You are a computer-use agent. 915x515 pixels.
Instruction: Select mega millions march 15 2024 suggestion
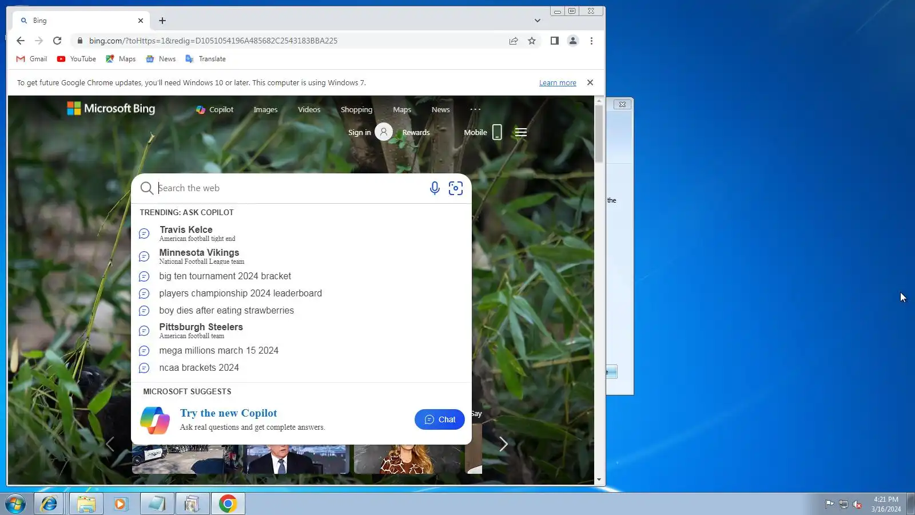[x=301, y=351]
